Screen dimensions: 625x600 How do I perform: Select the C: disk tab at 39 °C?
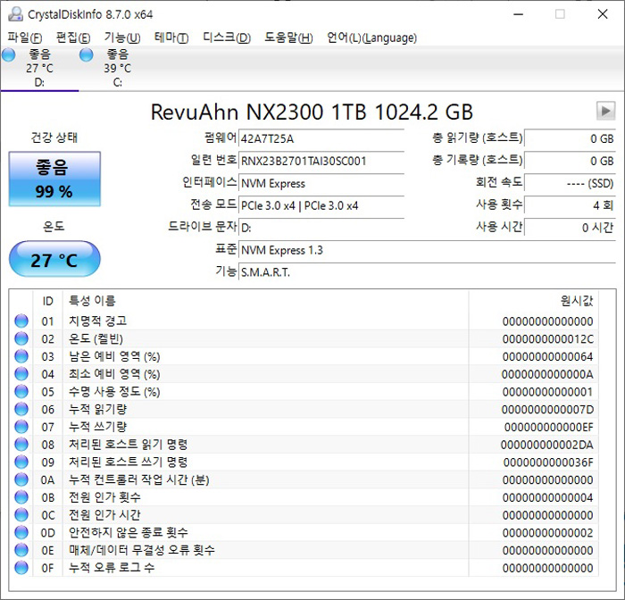118,68
